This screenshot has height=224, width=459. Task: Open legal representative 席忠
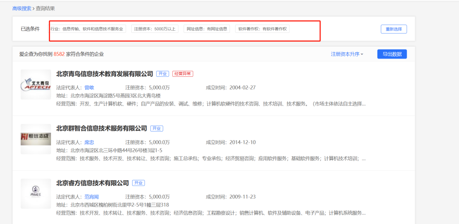click(x=89, y=142)
